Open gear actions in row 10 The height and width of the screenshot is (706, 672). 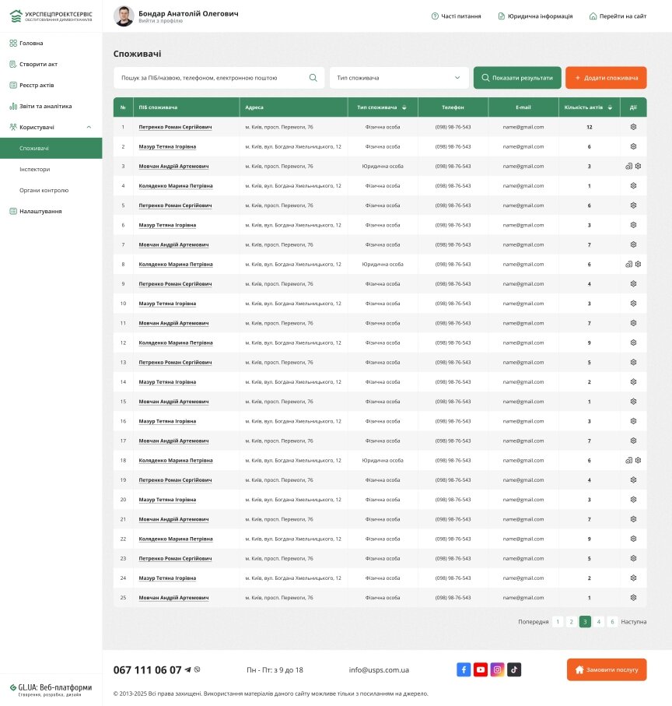point(633,304)
